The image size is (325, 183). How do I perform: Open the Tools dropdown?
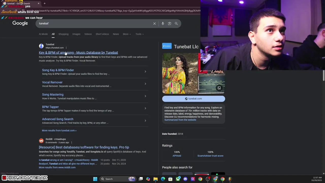point(139,34)
